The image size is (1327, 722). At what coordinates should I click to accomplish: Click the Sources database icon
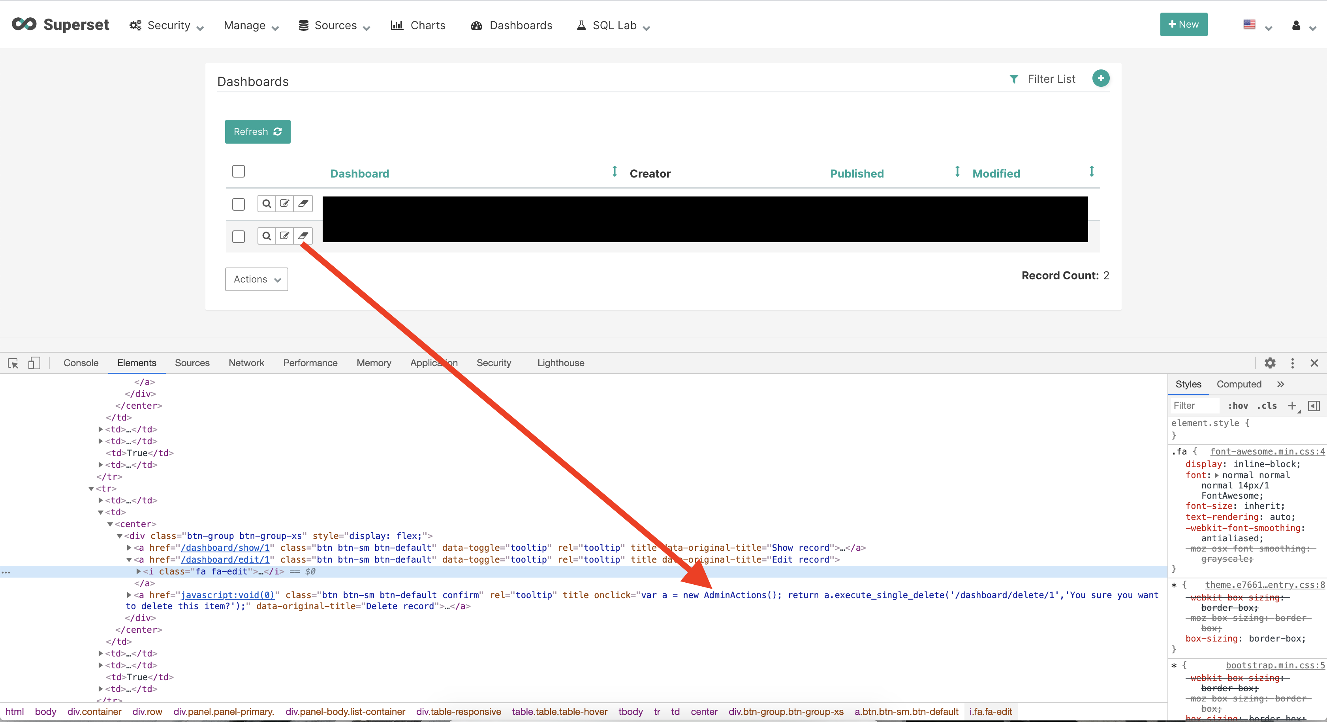click(304, 25)
